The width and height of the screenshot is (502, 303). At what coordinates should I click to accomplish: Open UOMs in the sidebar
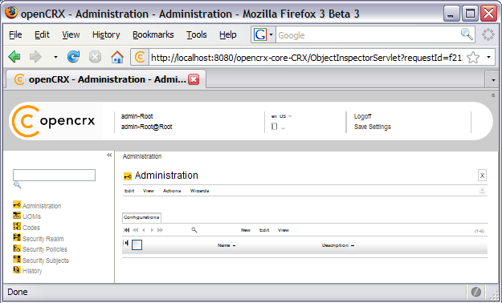(x=31, y=216)
